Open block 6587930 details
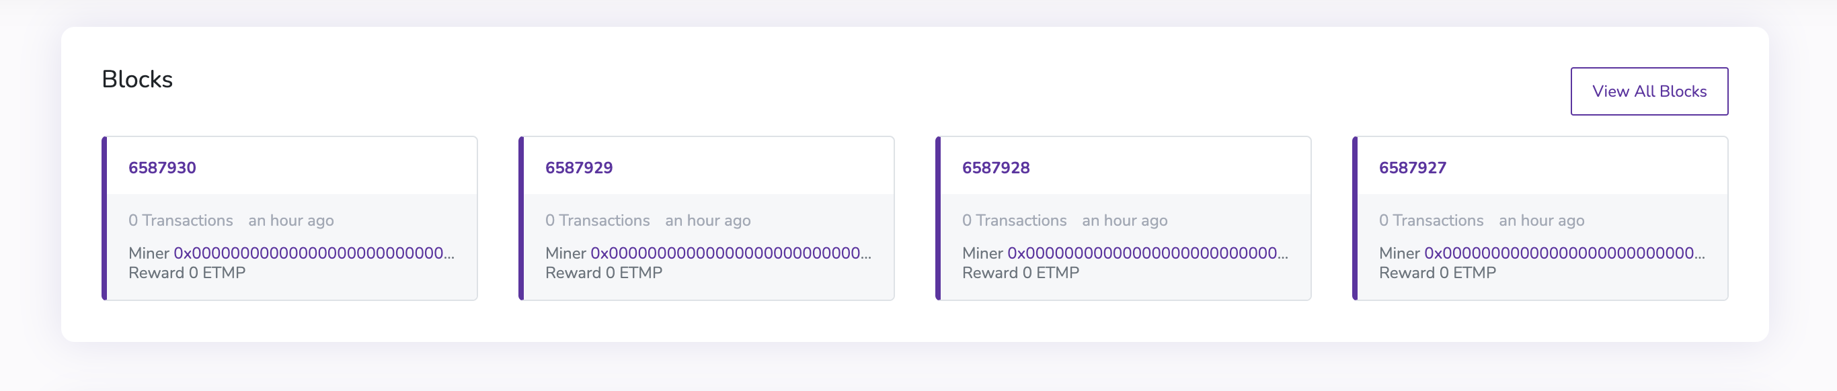Screen dimensions: 1837x391 162,167
